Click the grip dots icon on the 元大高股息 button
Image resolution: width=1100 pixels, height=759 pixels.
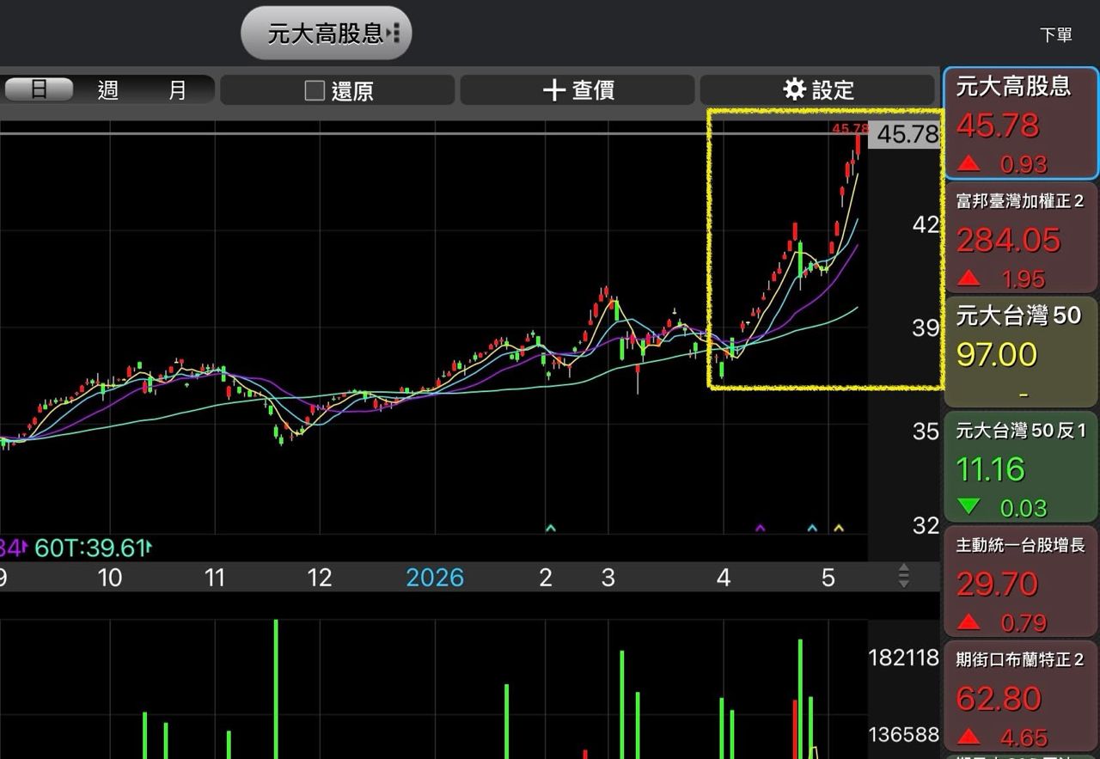[x=394, y=34]
